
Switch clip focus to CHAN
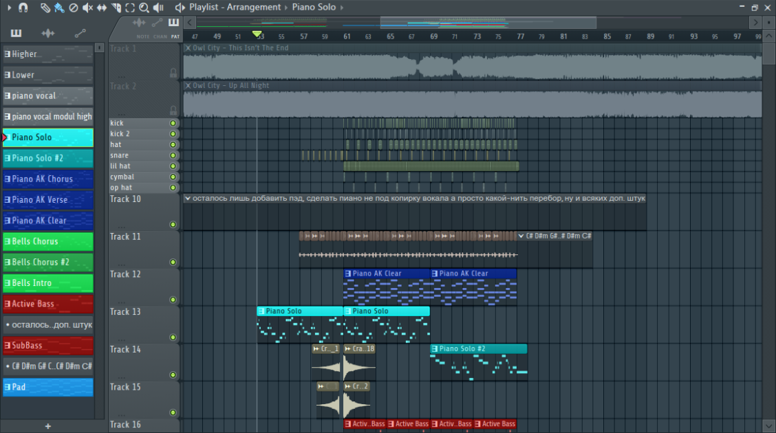(160, 36)
